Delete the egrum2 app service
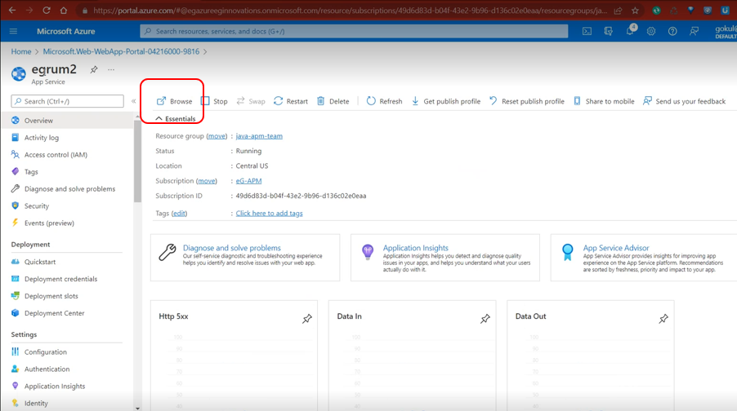 pyautogui.click(x=333, y=101)
